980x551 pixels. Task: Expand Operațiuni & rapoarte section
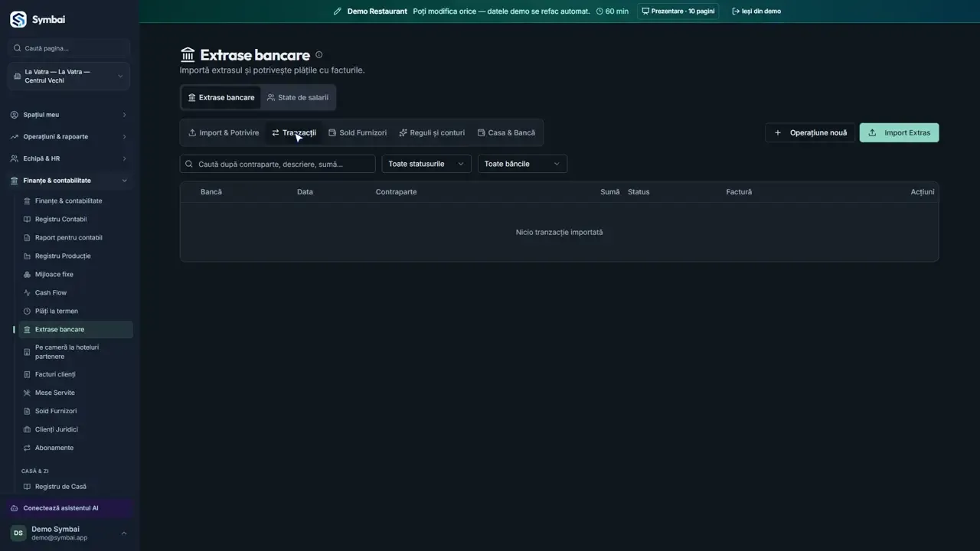pos(69,137)
